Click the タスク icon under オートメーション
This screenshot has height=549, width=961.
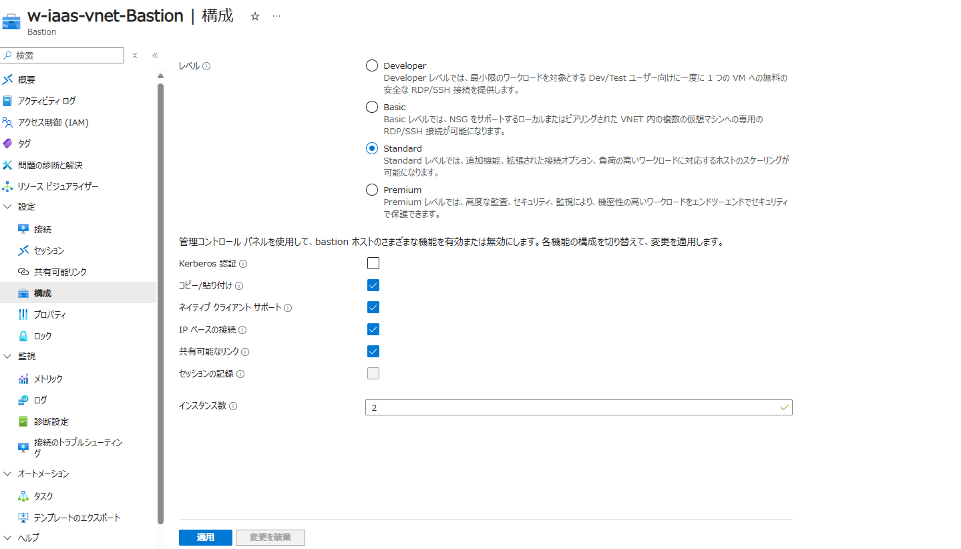[x=23, y=496]
